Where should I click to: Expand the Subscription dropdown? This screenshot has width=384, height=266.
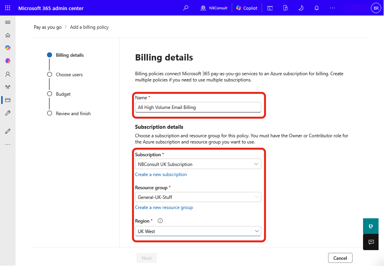(x=198, y=164)
